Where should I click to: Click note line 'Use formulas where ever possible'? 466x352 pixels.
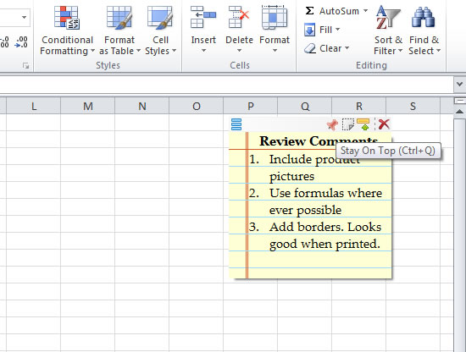pyautogui.click(x=325, y=201)
